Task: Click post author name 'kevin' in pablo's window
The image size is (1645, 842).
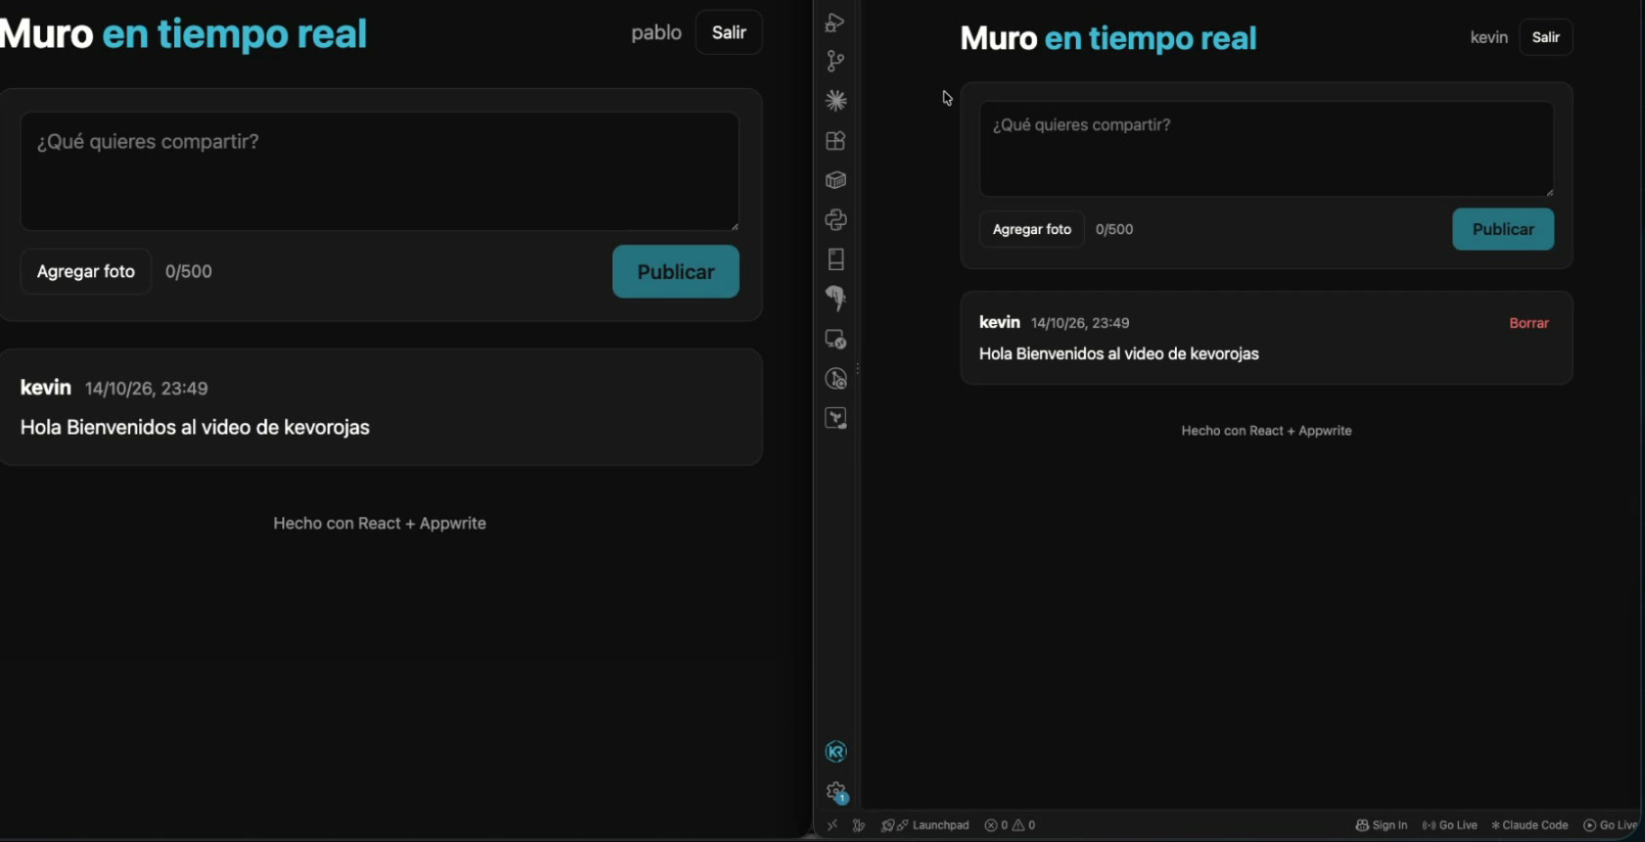Action: pyautogui.click(x=46, y=388)
